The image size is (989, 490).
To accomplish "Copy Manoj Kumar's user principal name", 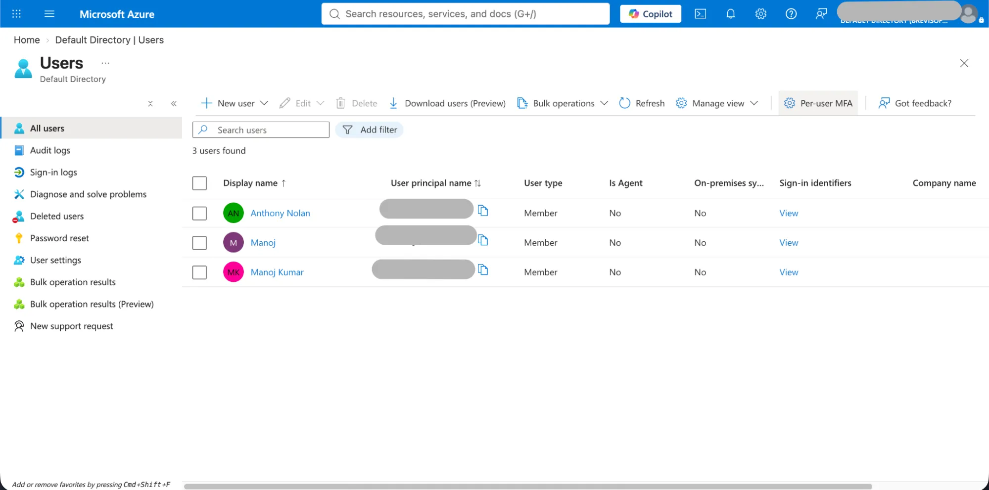I will (483, 270).
